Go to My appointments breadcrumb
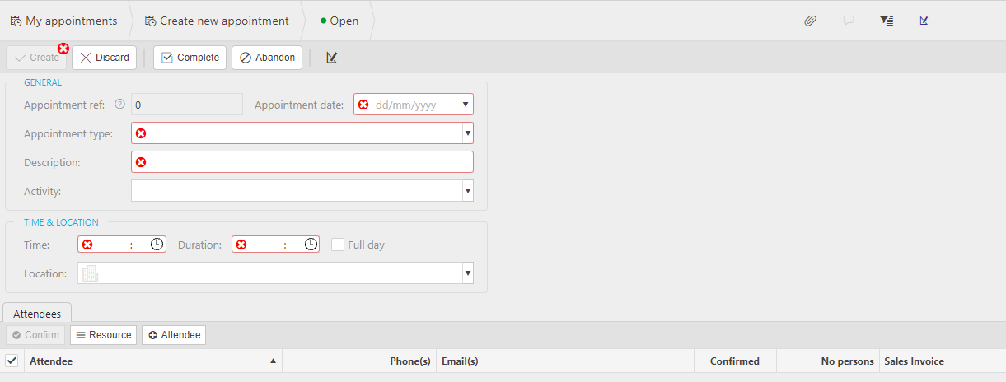The image size is (1006, 382). (64, 21)
